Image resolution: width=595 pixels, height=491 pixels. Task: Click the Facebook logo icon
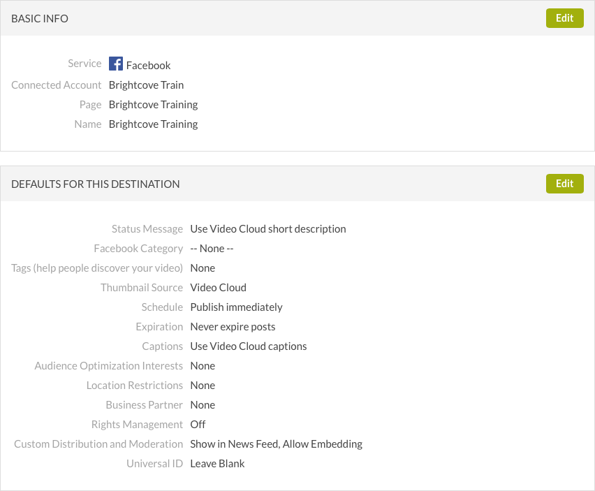[116, 64]
